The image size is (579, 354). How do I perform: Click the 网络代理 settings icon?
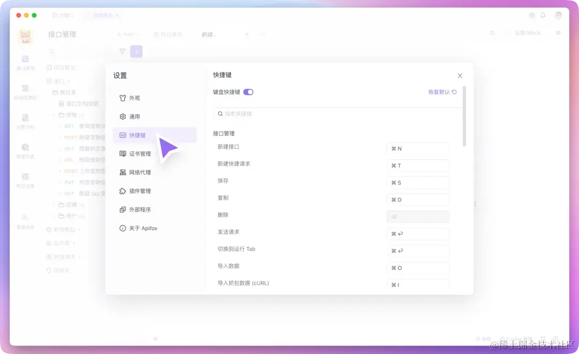(x=136, y=172)
